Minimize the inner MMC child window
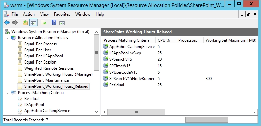Image resolution: width=261 pixels, height=126 pixels. (x=242, y=14)
